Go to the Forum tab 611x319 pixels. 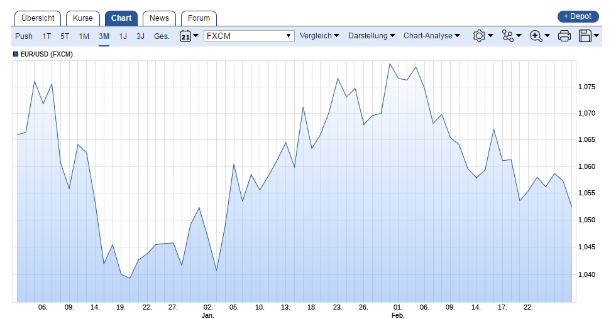click(199, 18)
